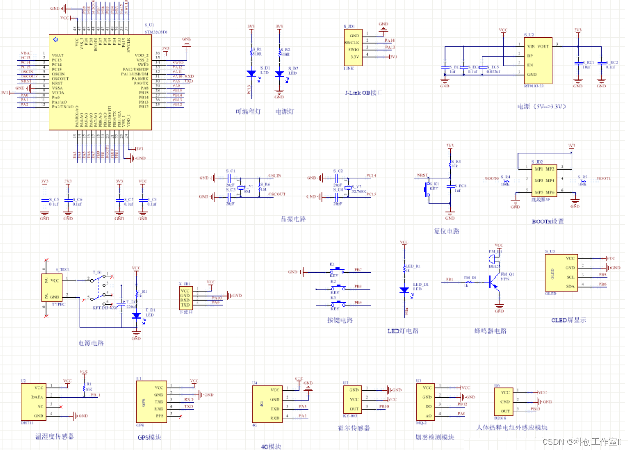Image resolution: width=628 pixels, height=450 pixels.
Task: Select the LED_D1 diode symbol
Action: (x=404, y=290)
